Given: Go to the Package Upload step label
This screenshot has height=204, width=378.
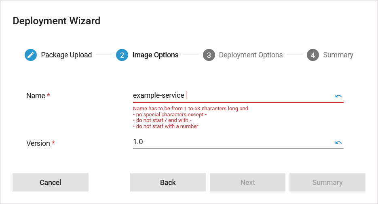Looking at the screenshot, I should point(66,55).
